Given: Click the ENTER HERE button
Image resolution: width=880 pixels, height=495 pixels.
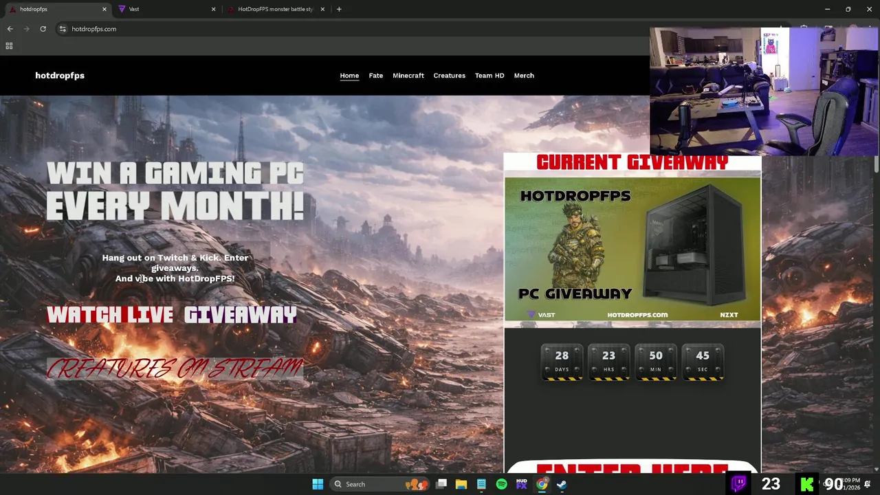Looking at the screenshot, I should (x=632, y=467).
